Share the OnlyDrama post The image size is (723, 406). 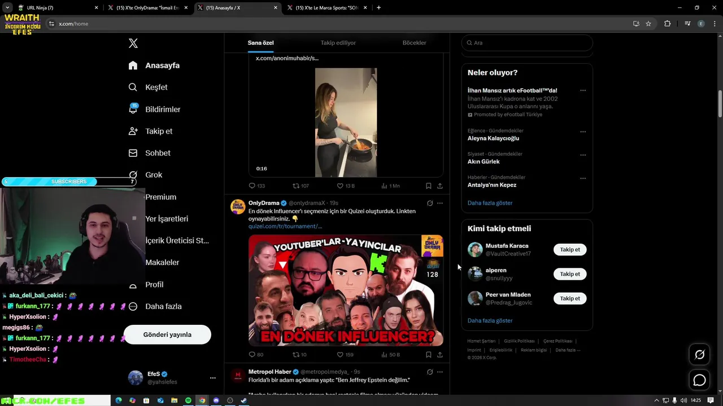pos(440,355)
